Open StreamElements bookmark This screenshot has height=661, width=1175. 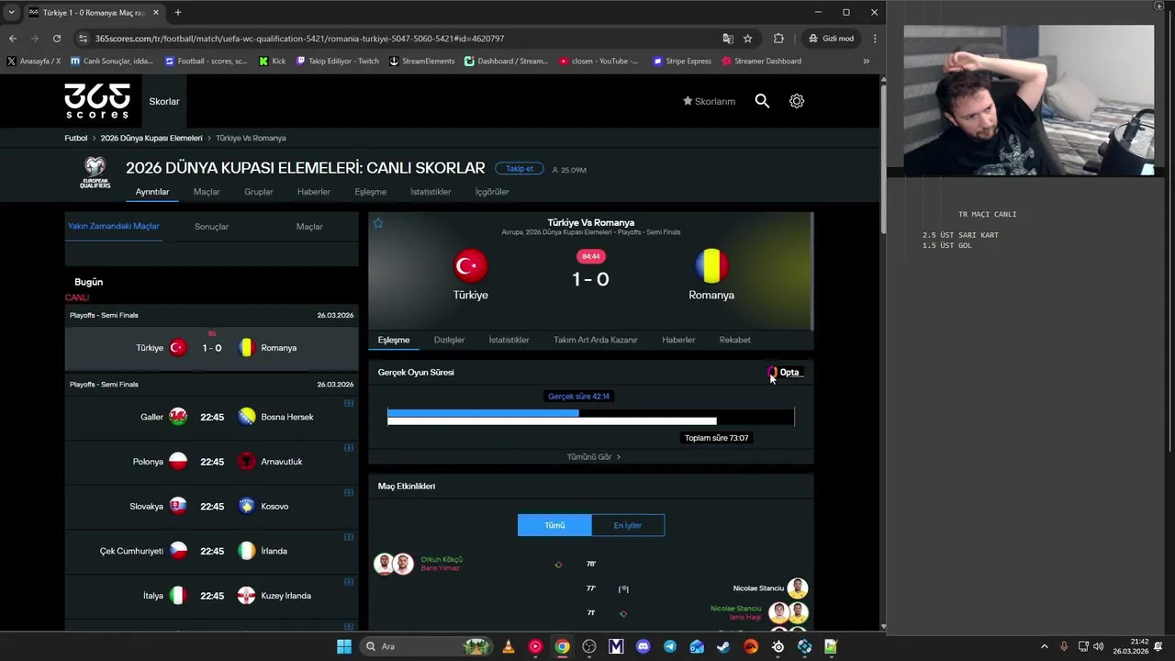coord(422,62)
